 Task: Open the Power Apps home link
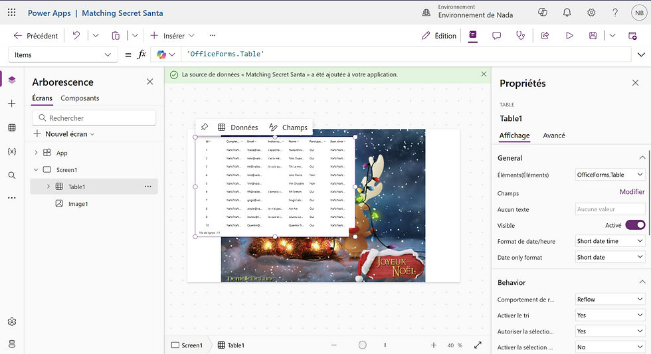click(49, 13)
